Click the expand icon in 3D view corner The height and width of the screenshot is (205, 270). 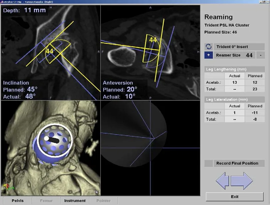coord(97,192)
